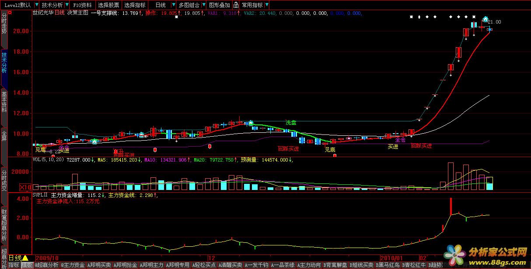This screenshot has width=531, height=269.
Task: Click the 主力资金净流入:115.2万元 text
Action: click(x=68, y=202)
